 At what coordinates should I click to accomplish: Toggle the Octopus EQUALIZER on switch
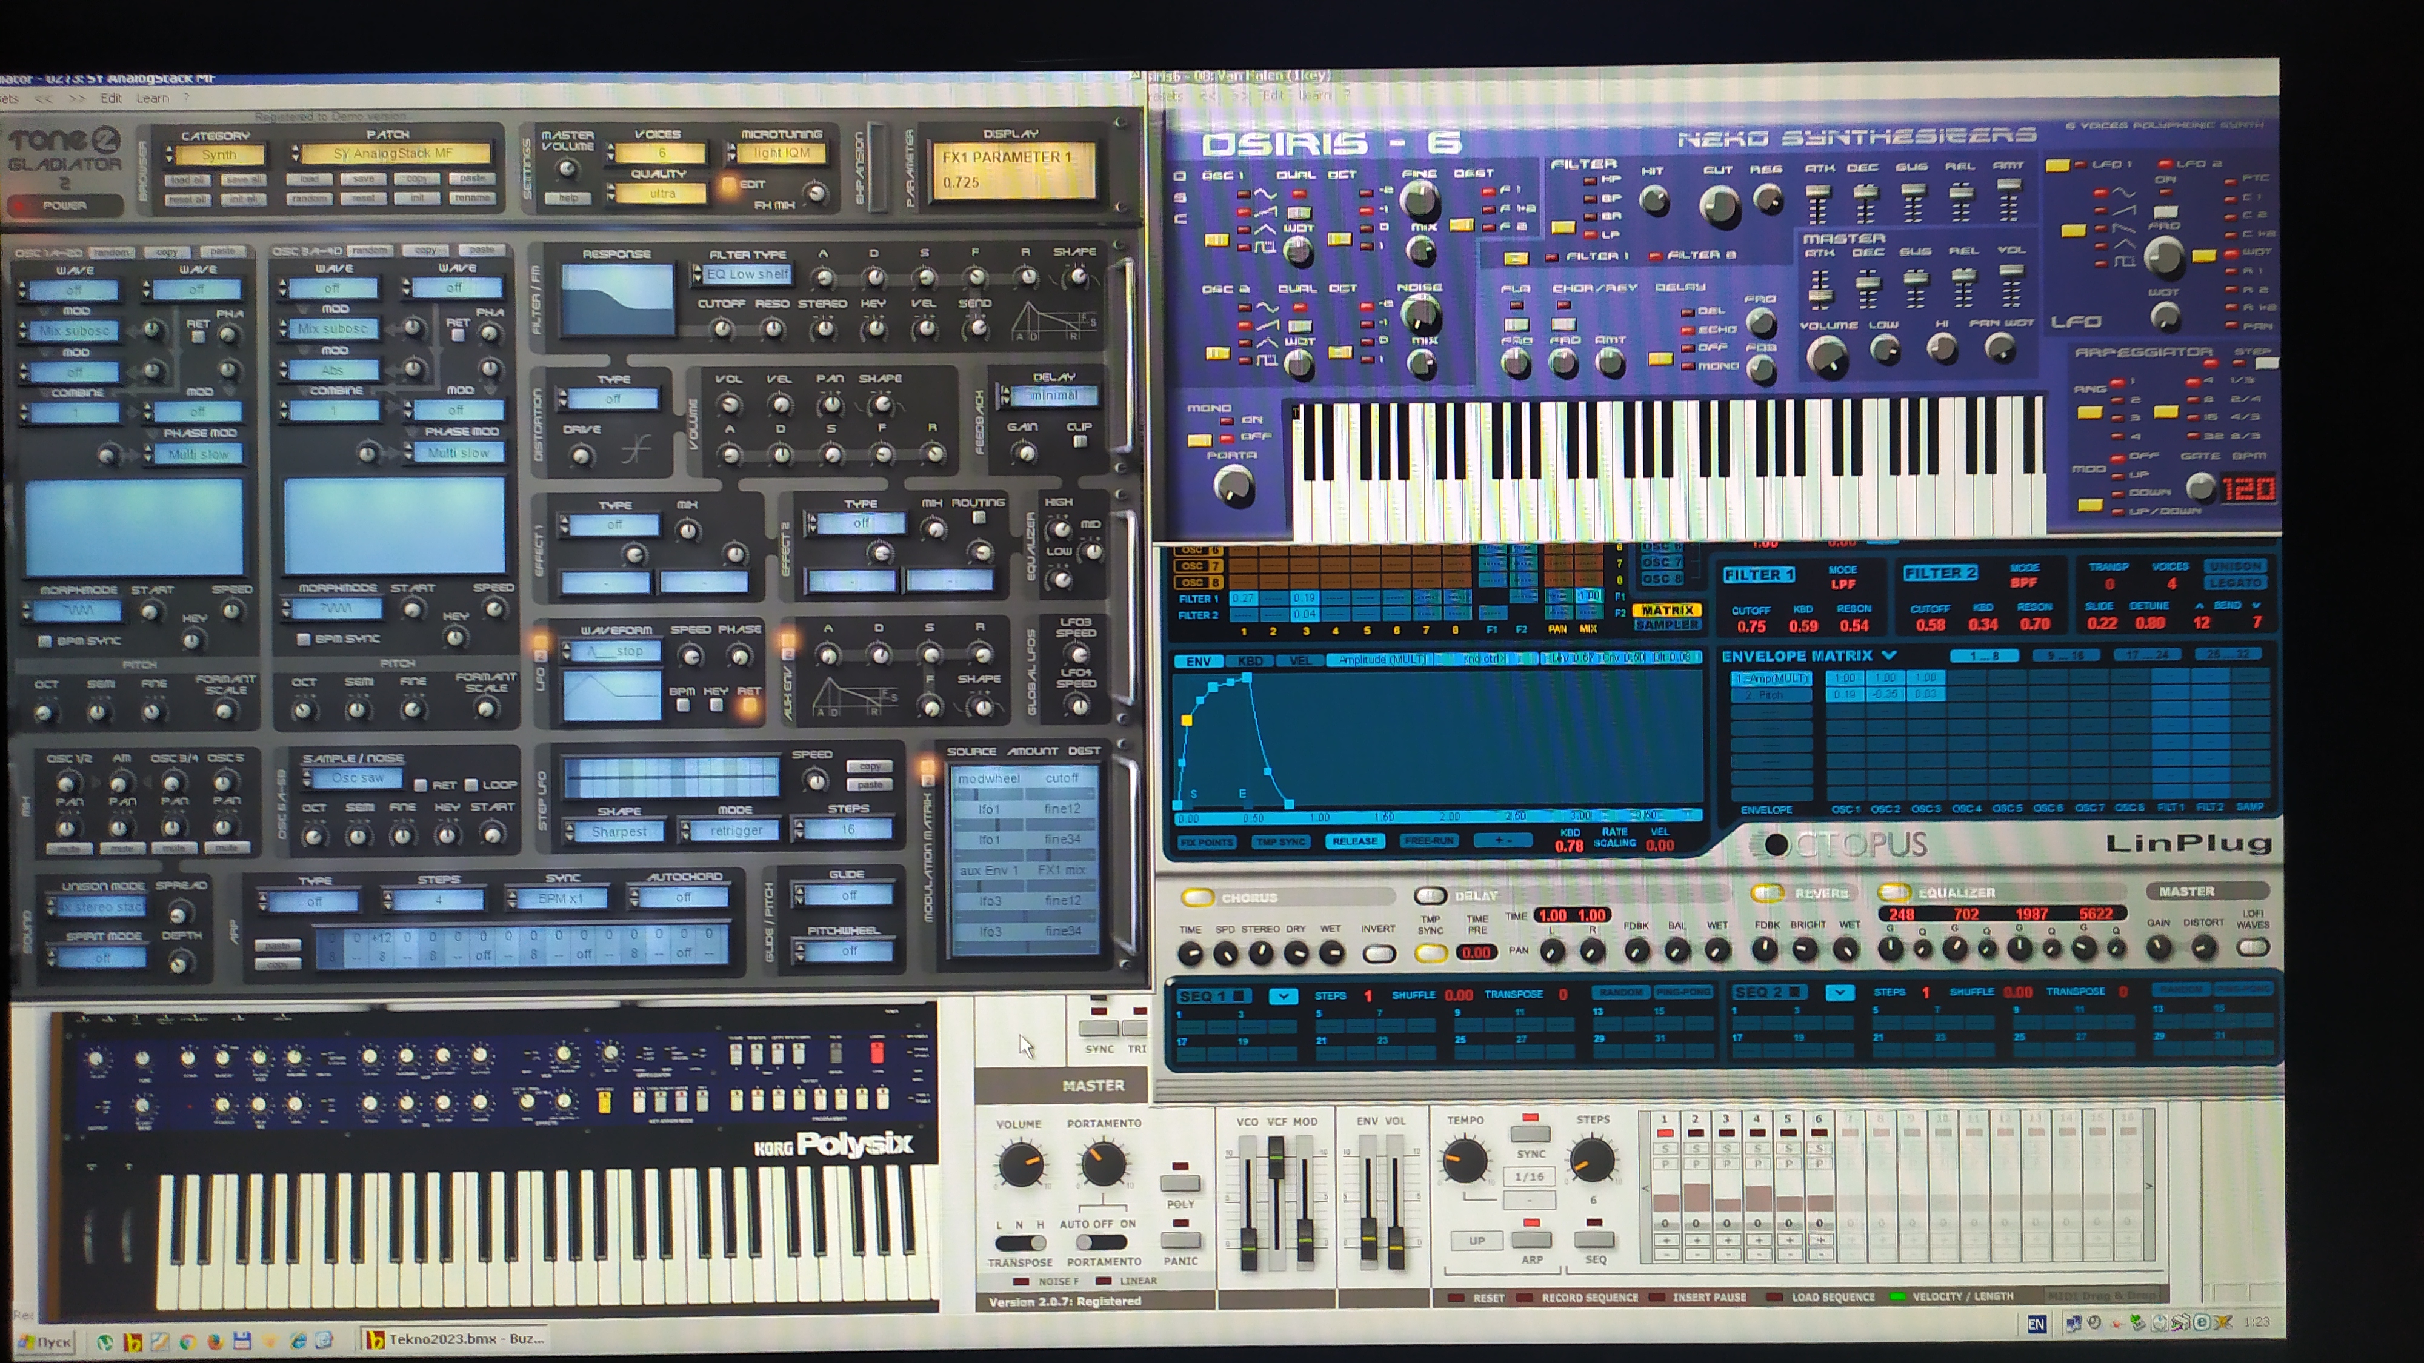point(1894,892)
